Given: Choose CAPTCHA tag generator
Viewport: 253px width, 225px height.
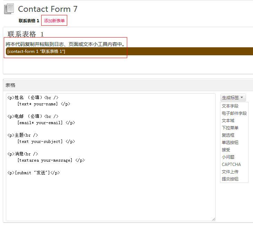Looking at the screenshot, I should (231, 164).
